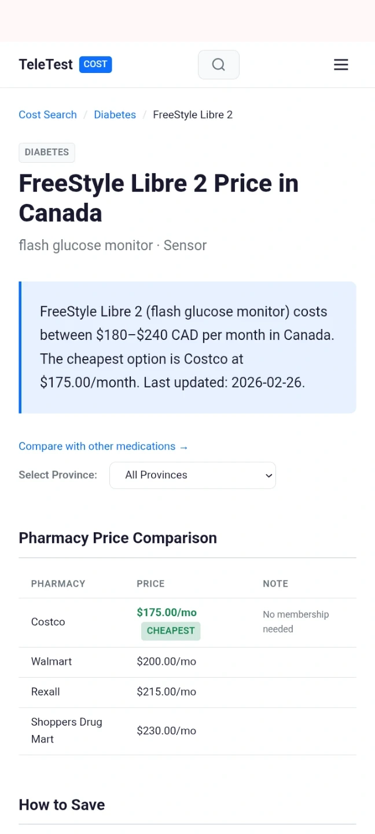The width and height of the screenshot is (375, 834).
Task: Click the TeleTest logo
Action: point(46,64)
